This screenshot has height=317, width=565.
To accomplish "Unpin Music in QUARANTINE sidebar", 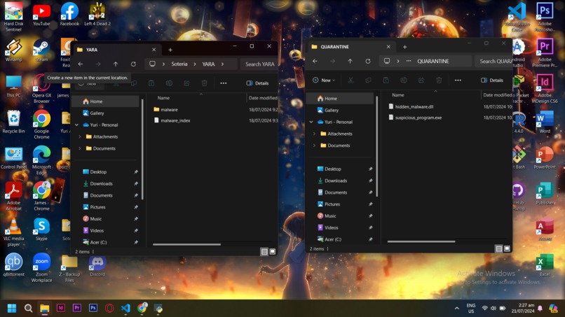I will click(x=370, y=216).
